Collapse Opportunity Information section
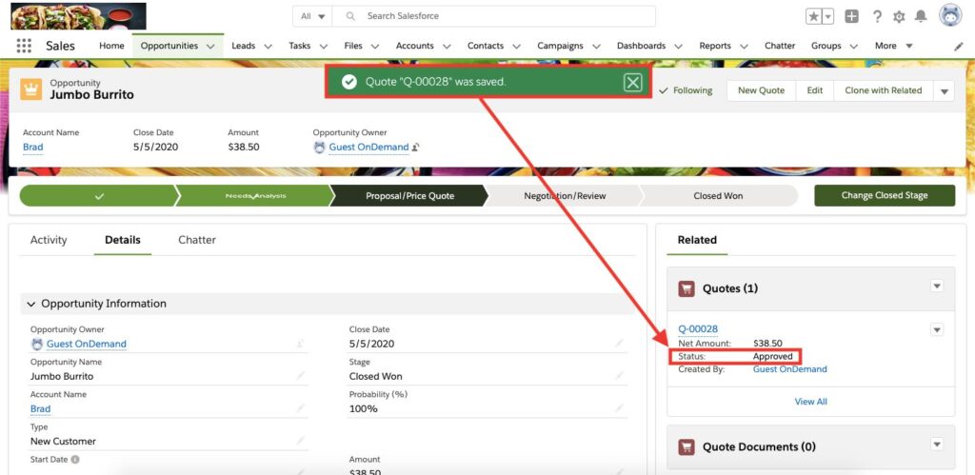This screenshot has height=475, width=975. point(31,304)
